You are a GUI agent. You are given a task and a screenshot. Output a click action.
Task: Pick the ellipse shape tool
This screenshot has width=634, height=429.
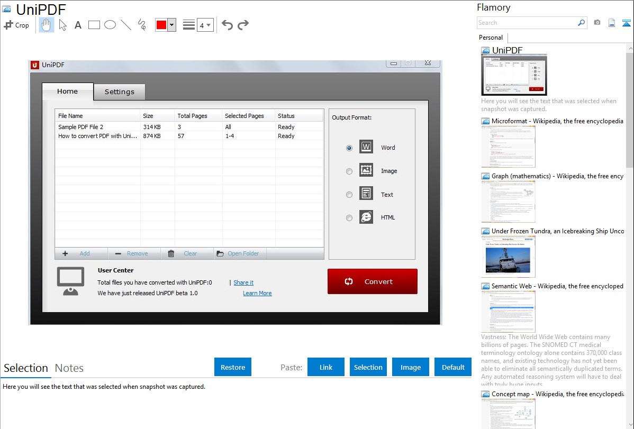click(x=110, y=25)
